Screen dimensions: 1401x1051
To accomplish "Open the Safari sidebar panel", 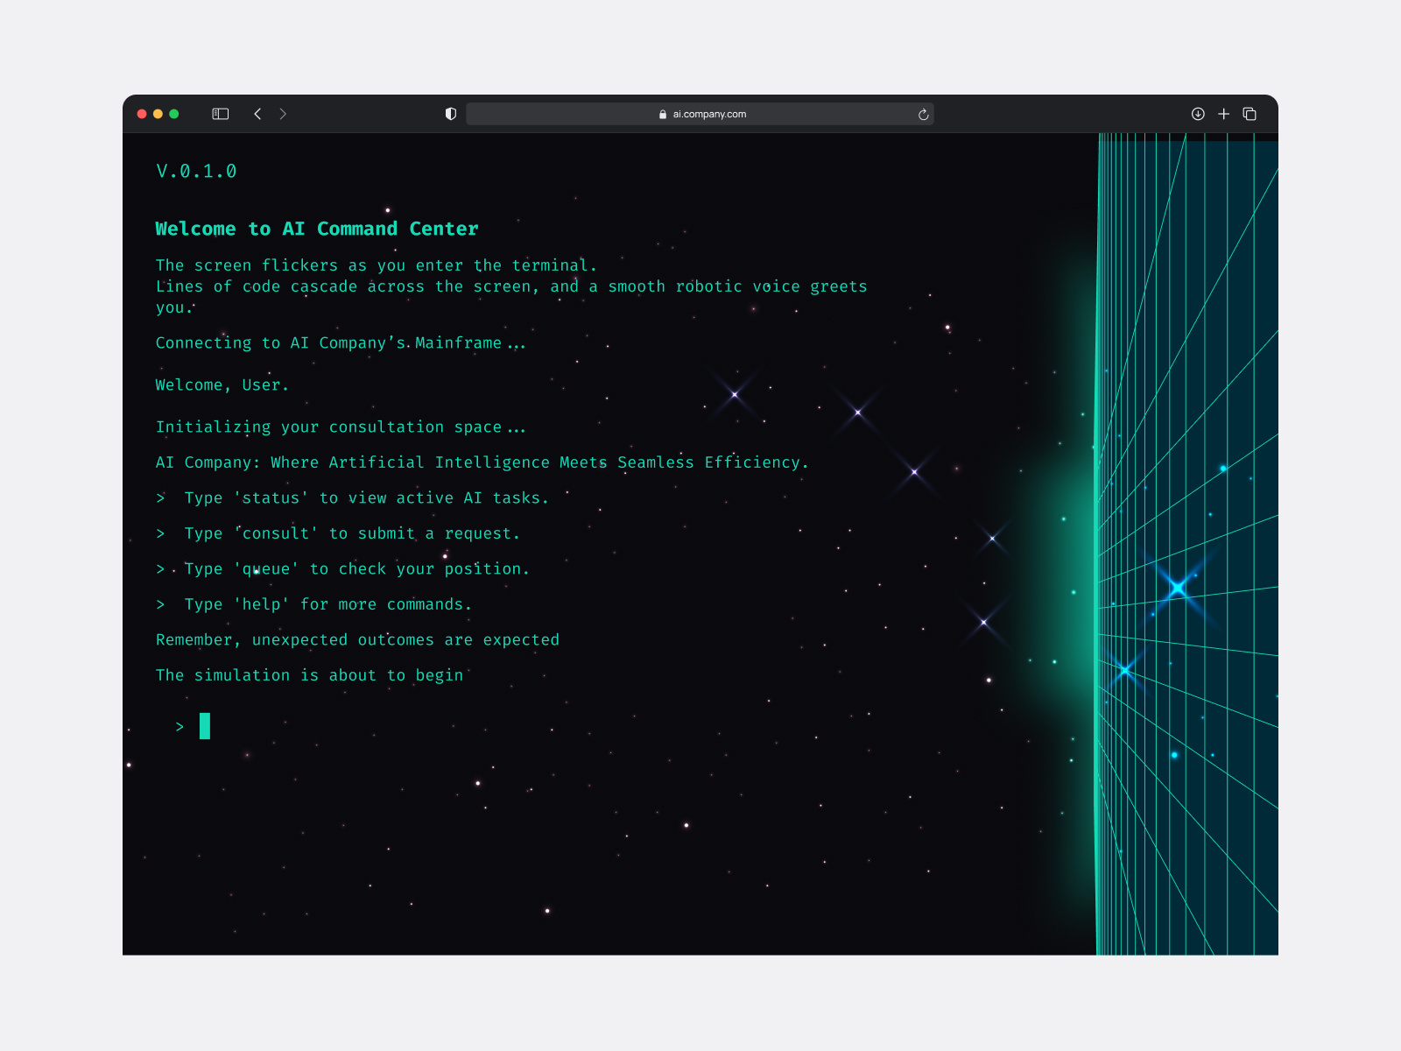I will pyautogui.click(x=220, y=114).
